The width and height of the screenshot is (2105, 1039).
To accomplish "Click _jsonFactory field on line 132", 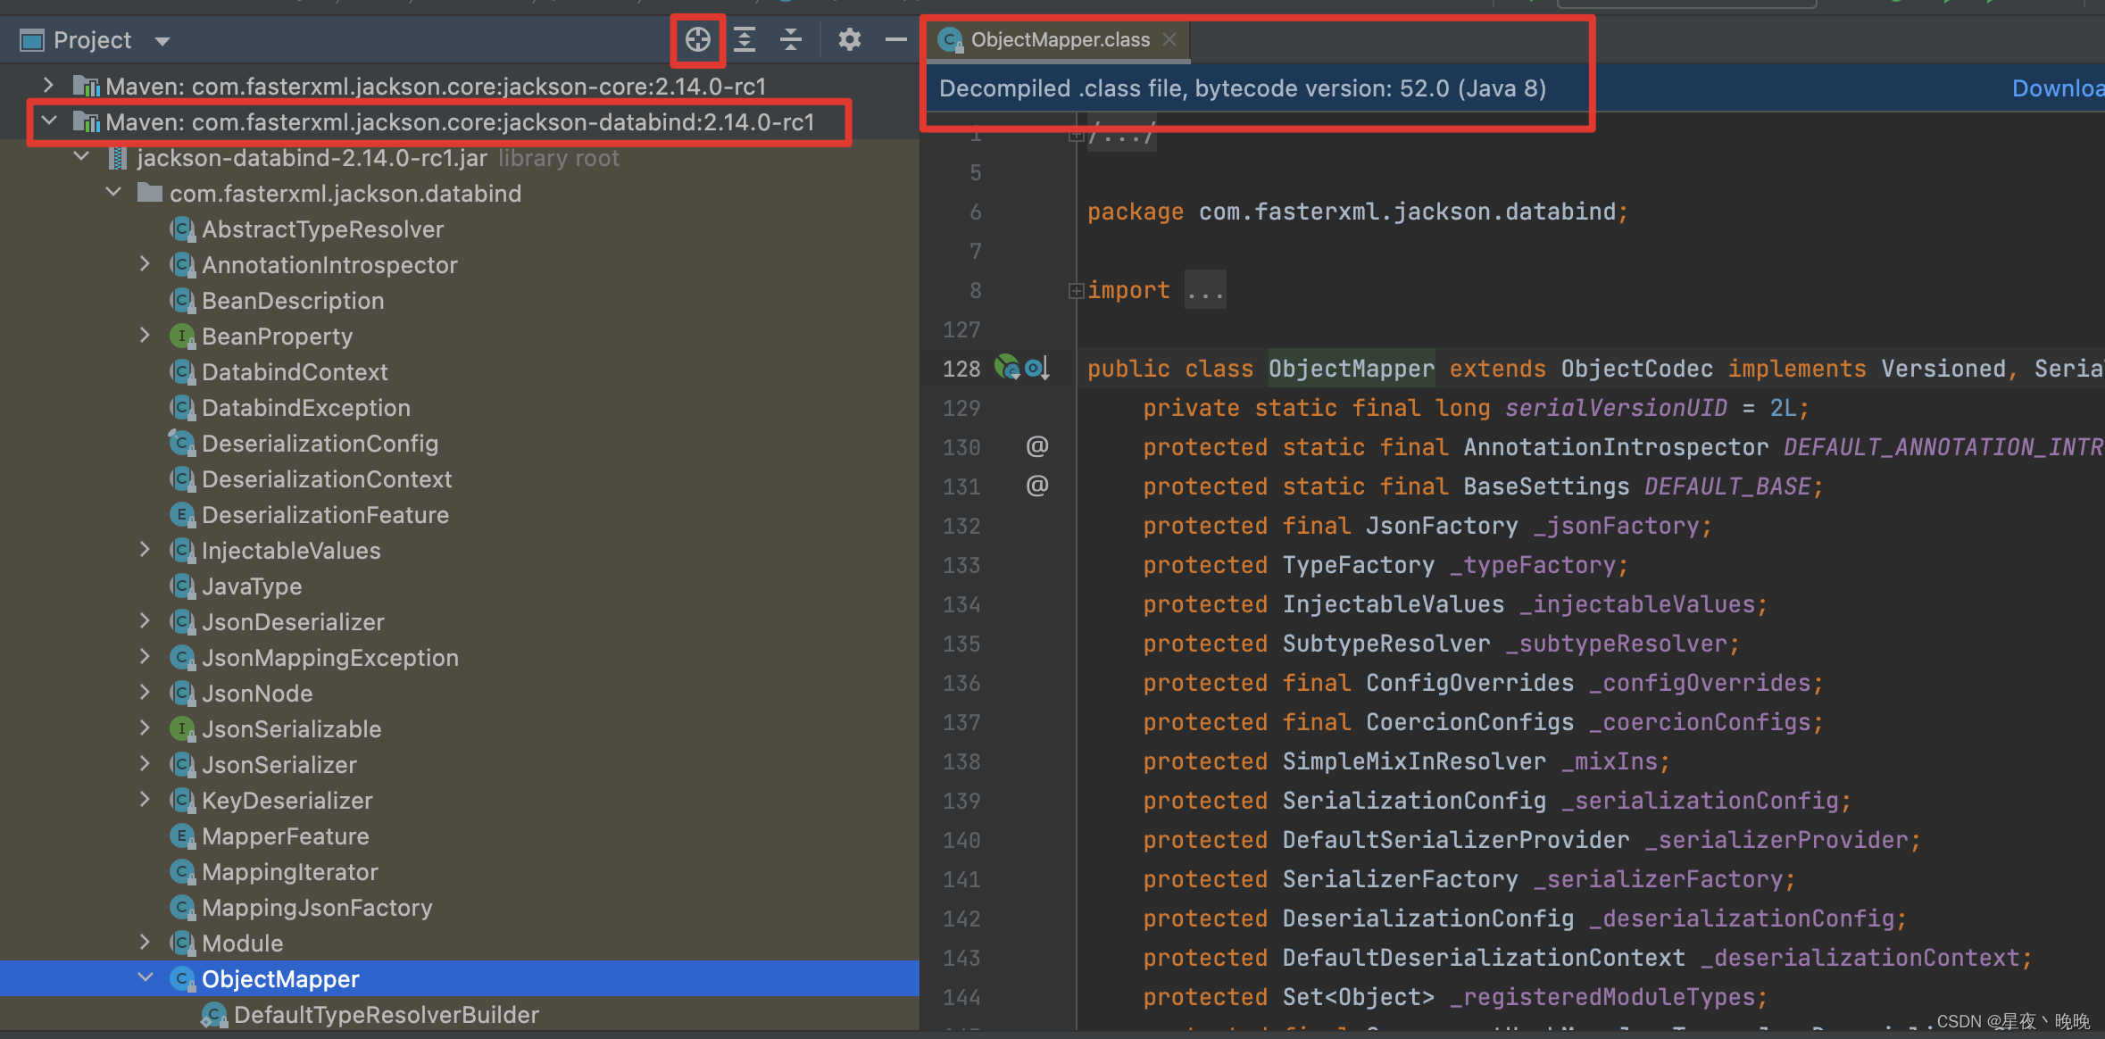I will [1616, 526].
